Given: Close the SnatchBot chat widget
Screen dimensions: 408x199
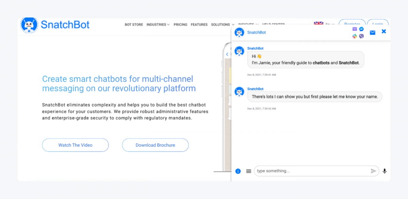Looking at the screenshot, I should tap(384, 31).
